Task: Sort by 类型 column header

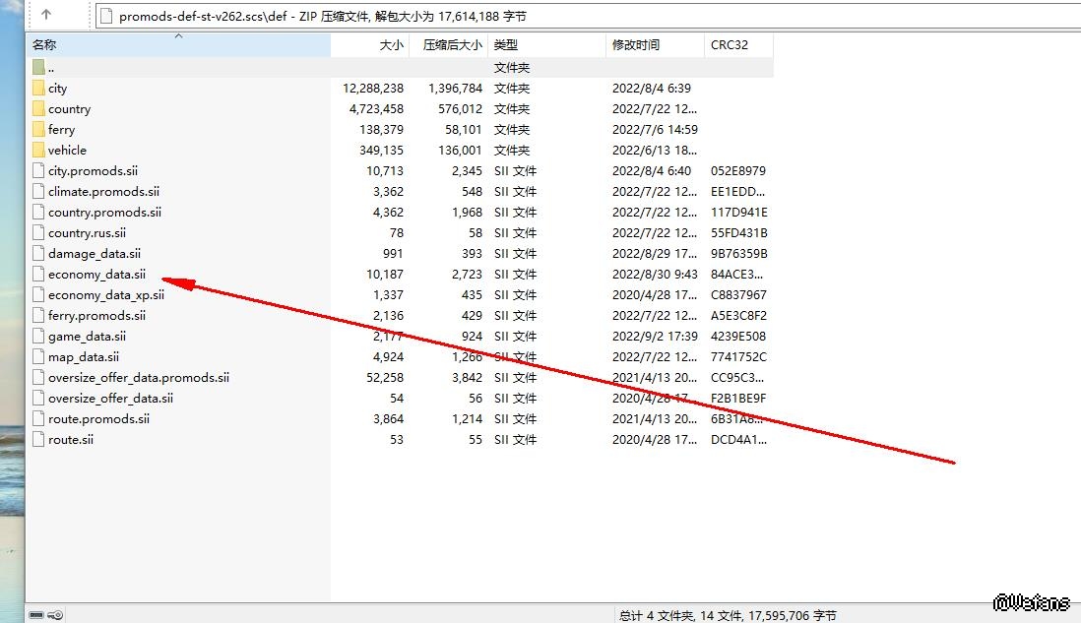Action: click(506, 45)
